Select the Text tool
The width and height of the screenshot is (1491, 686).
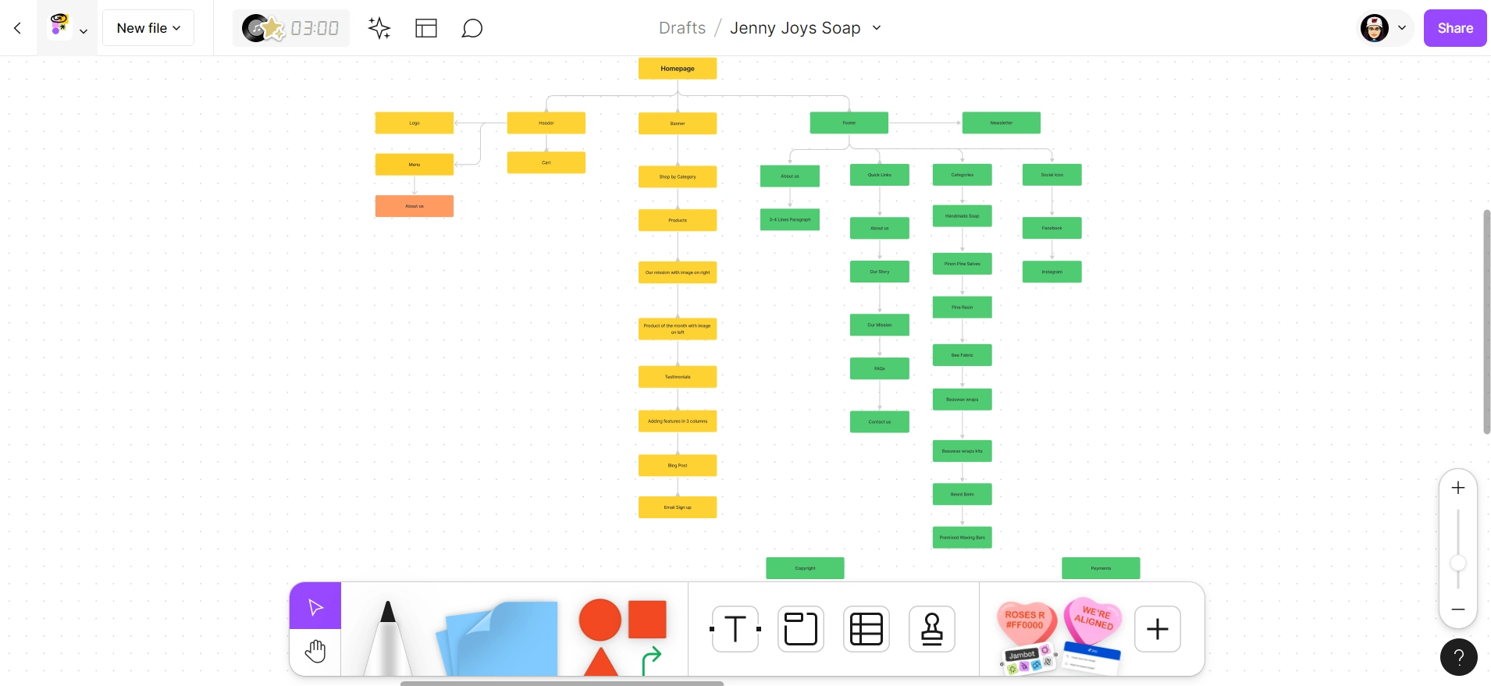click(x=735, y=629)
